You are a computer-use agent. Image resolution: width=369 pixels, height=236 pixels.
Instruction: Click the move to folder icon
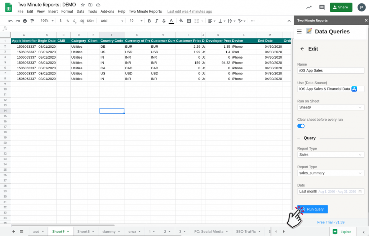[x=90, y=5]
